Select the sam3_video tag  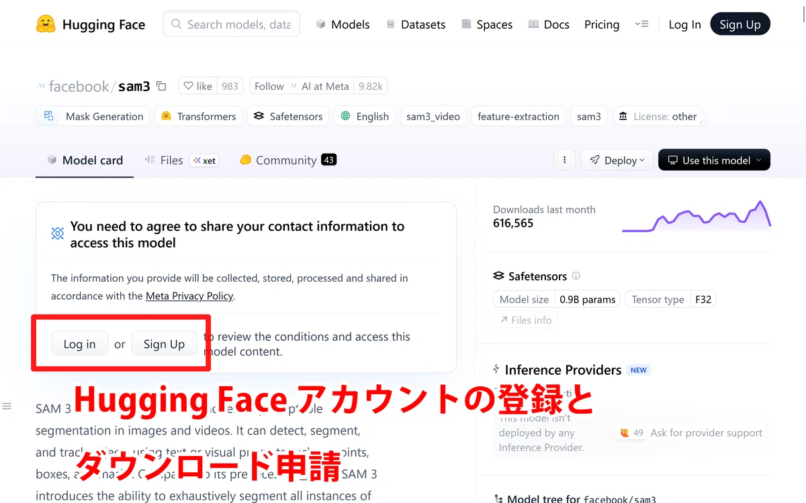(433, 116)
